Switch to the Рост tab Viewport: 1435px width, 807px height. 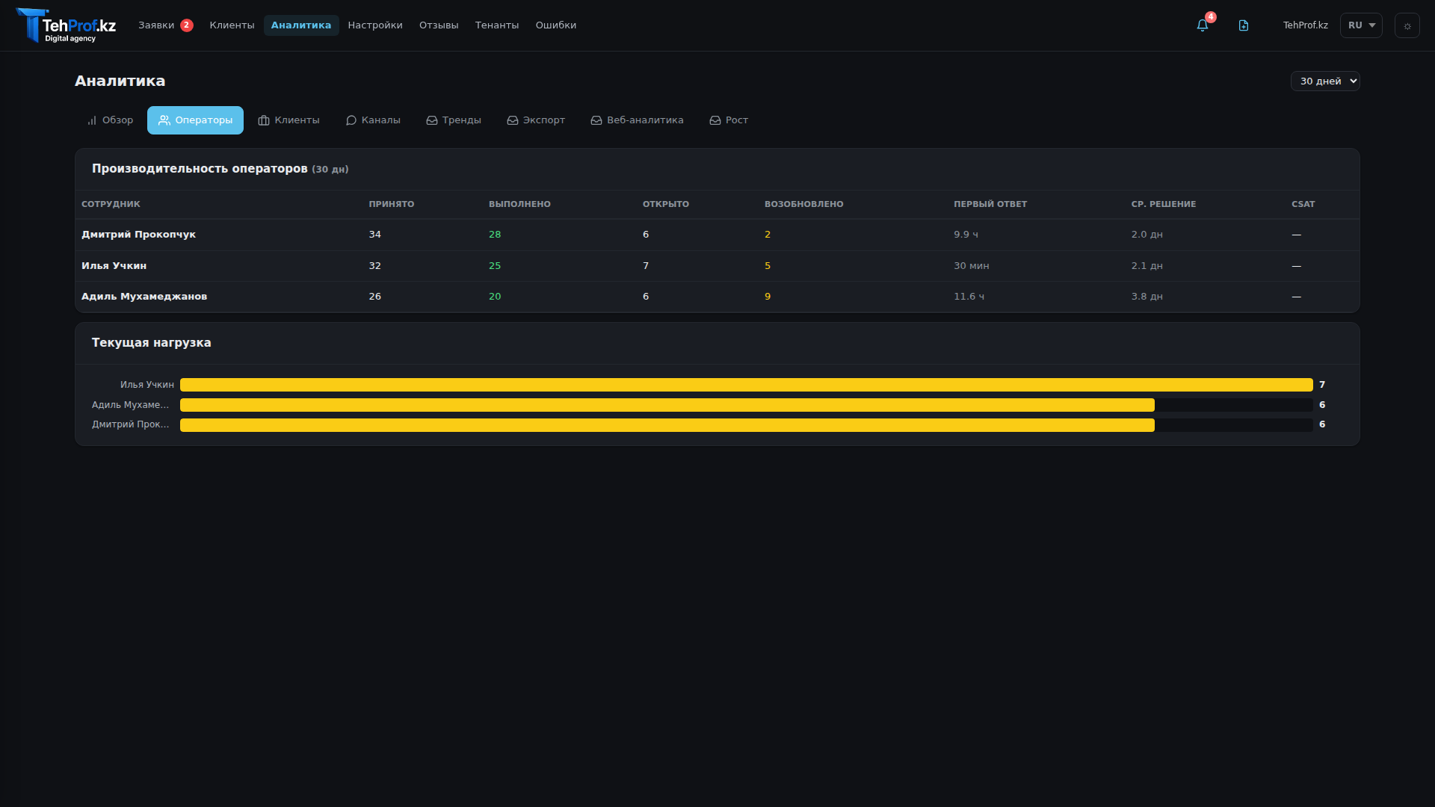pyautogui.click(x=729, y=120)
